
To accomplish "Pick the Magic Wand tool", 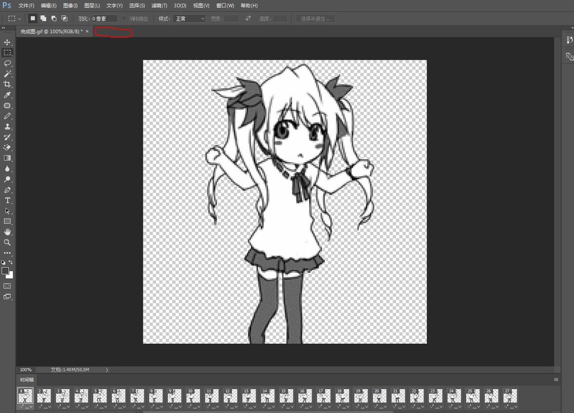I will coord(7,74).
